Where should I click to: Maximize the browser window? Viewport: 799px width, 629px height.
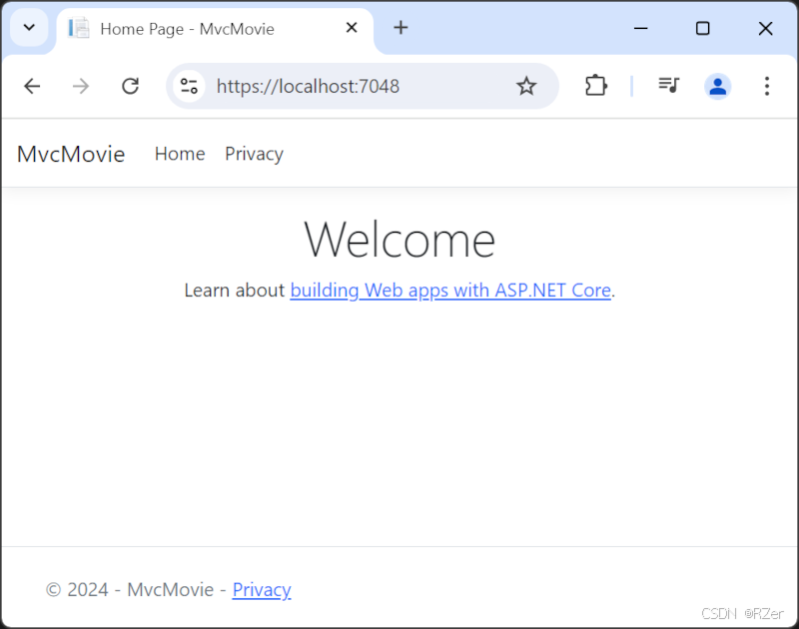coord(703,29)
